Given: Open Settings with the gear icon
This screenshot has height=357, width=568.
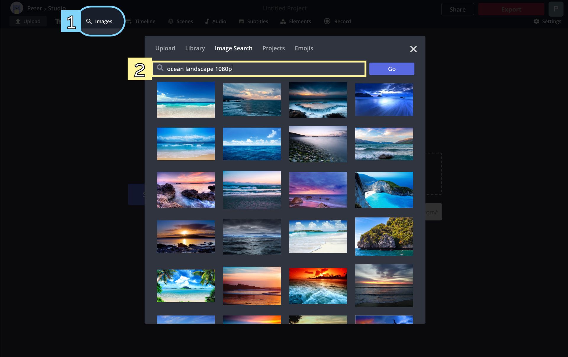Looking at the screenshot, I should pyautogui.click(x=547, y=21).
